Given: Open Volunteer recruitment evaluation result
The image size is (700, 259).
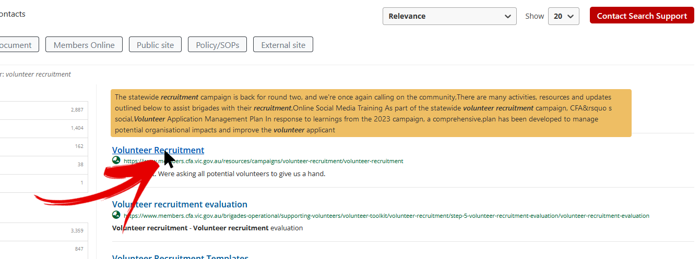Looking at the screenshot, I should pyautogui.click(x=180, y=204).
